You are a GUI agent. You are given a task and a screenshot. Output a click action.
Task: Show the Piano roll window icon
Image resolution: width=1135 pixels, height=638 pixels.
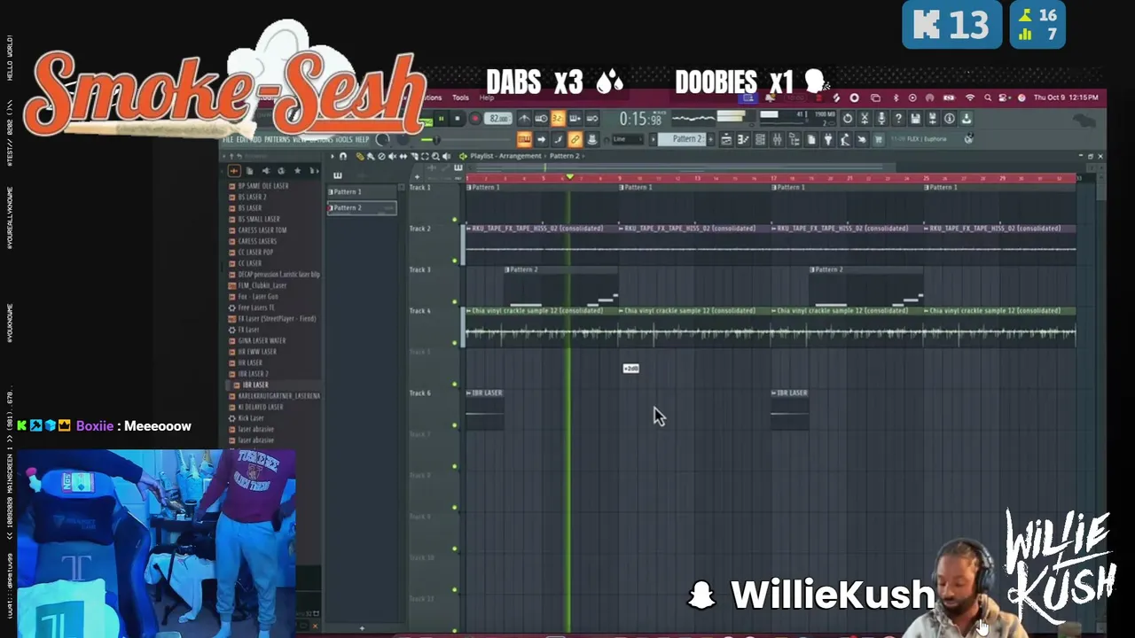[743, 139]
